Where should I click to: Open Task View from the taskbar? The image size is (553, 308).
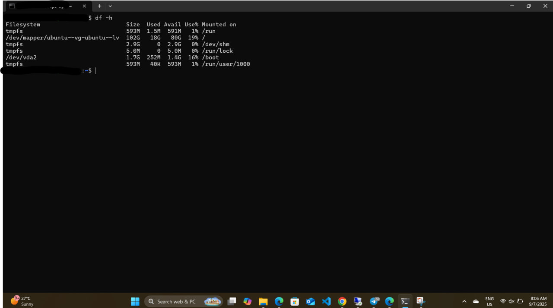point(232,301)
